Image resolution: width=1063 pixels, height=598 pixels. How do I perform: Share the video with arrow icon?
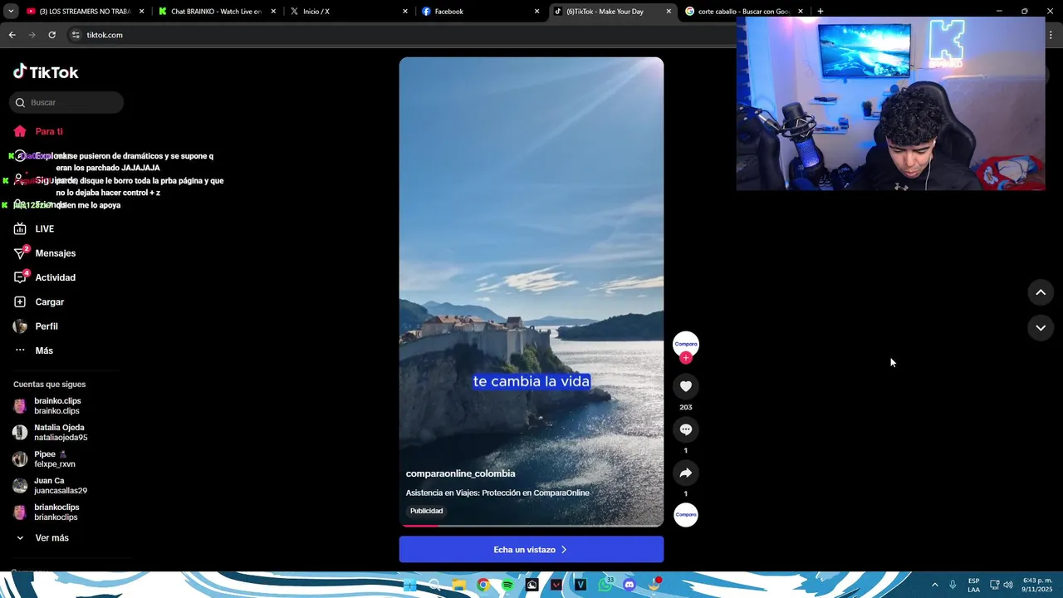click(x=686, y=473)
